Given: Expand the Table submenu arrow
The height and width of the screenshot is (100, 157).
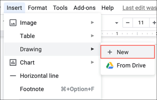Looking at the screenshot, I should tap(92, 36).
